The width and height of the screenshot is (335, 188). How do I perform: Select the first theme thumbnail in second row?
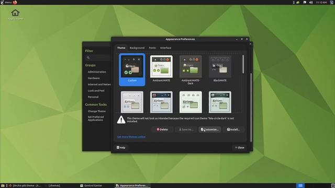click(132, 102)
